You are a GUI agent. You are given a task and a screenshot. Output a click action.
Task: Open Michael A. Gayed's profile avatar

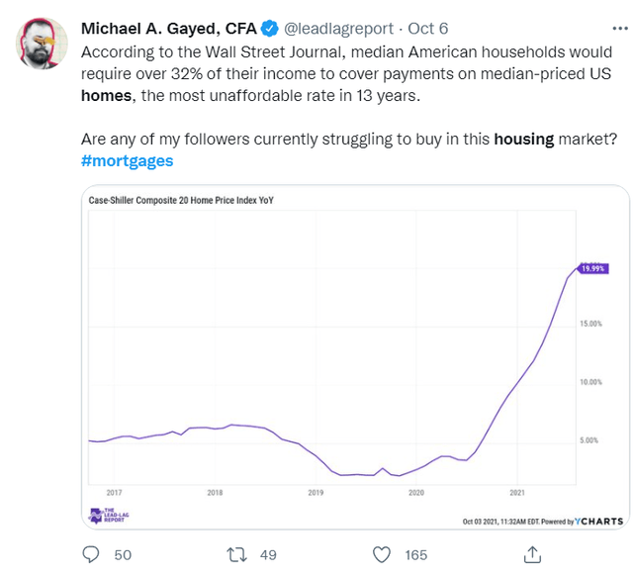point(39,42)
